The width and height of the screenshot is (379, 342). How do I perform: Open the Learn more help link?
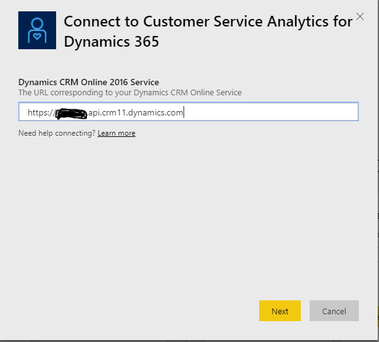coord(117,133)
